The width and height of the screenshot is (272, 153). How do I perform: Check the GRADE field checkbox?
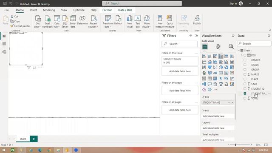tap(245, 65)
